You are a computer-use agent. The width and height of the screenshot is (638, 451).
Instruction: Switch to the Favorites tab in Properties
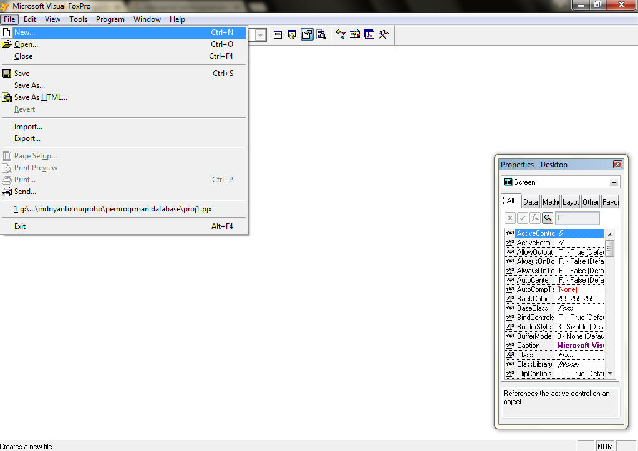(x=610, y=202)
